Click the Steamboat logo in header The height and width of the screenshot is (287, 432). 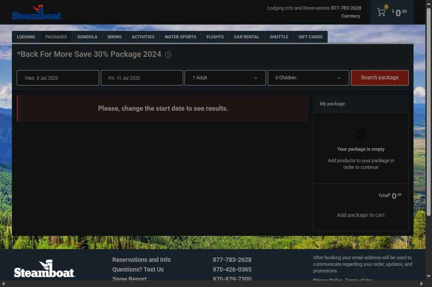[36, 12]
